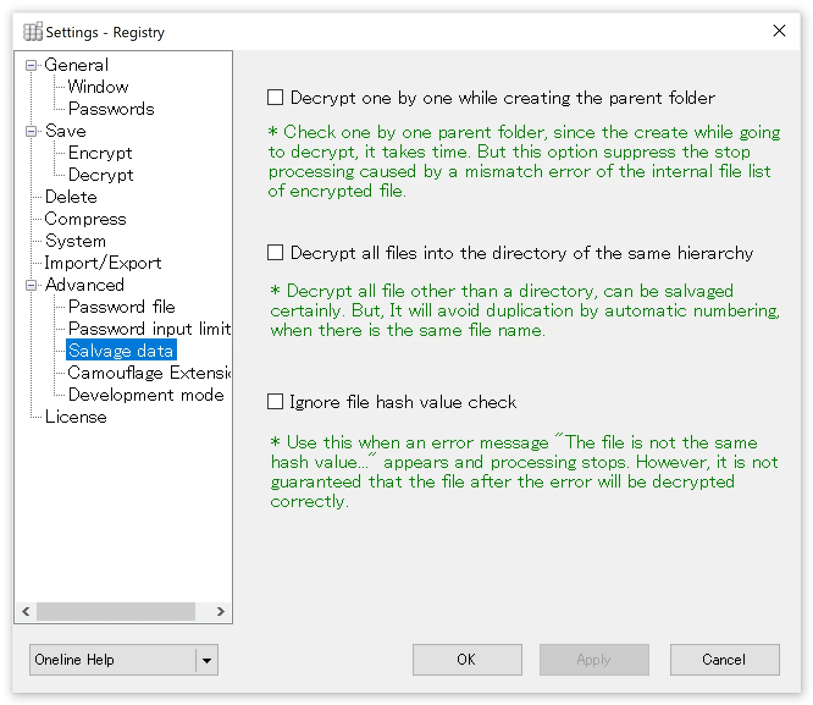Collapse the Advanced tree branch
This screenshot has height=705, width=813.
click(x=31, y=285)
